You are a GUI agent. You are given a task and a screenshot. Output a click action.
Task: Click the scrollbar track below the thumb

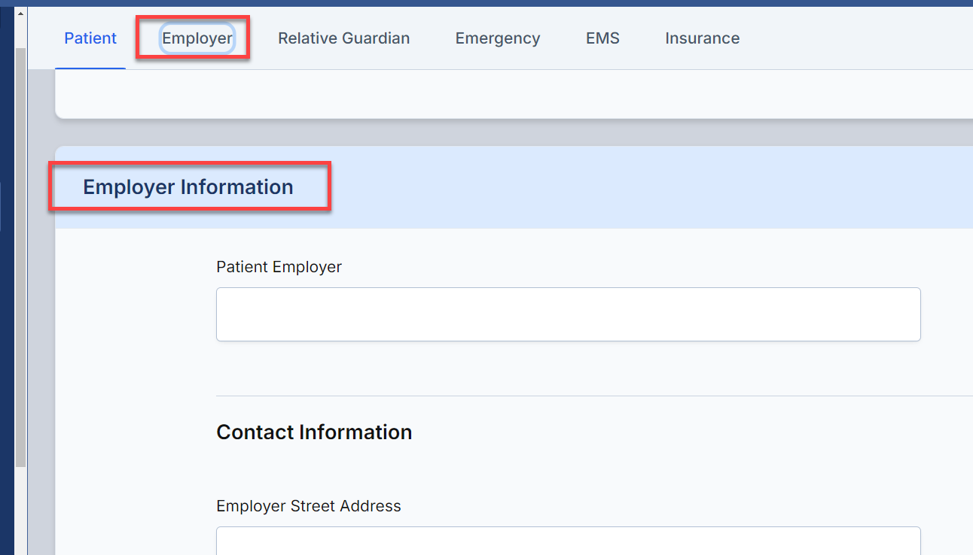click(x=21, y=511)
